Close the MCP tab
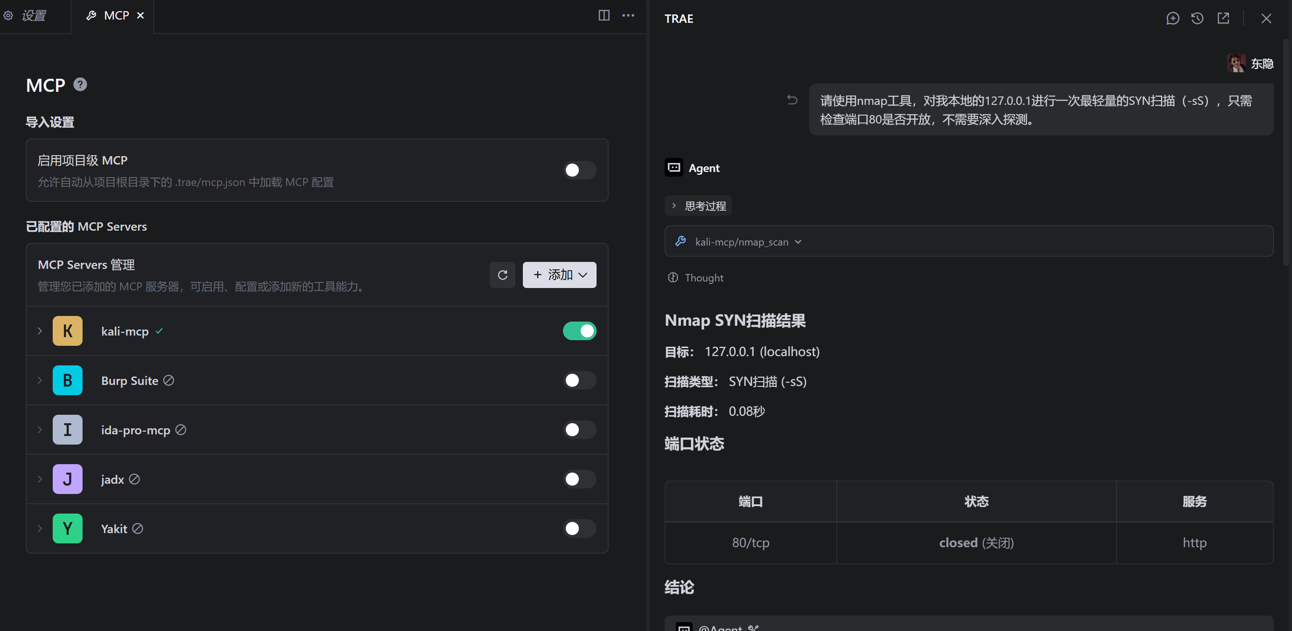1292x631 pixels. click(x=140, y=15)
